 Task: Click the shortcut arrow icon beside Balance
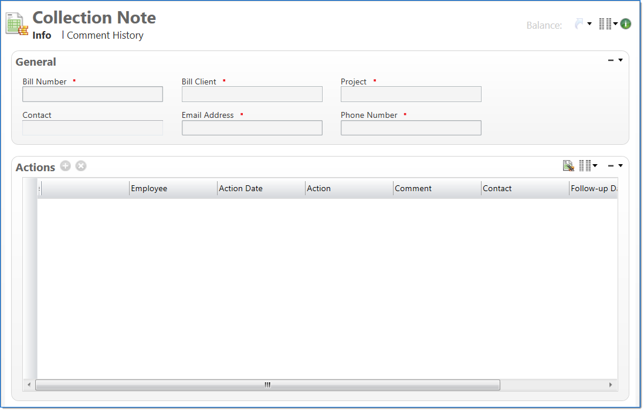(579, 24)
